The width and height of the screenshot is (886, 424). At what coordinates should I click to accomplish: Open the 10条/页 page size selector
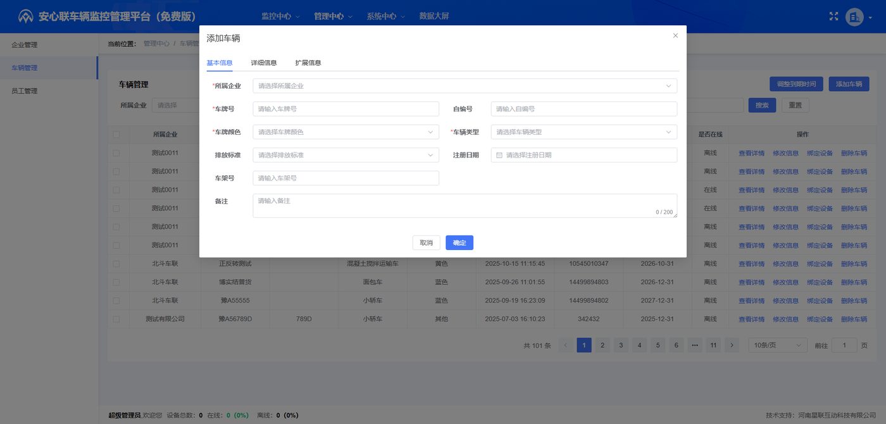[x=778, y=345]
